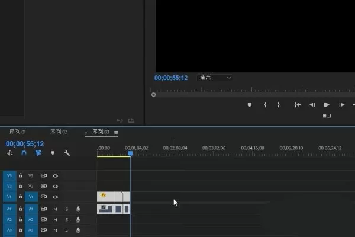Solo audio track A3

66,230
